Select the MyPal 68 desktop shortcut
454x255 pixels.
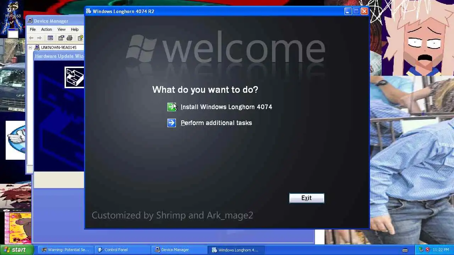(x=13, y=10)
